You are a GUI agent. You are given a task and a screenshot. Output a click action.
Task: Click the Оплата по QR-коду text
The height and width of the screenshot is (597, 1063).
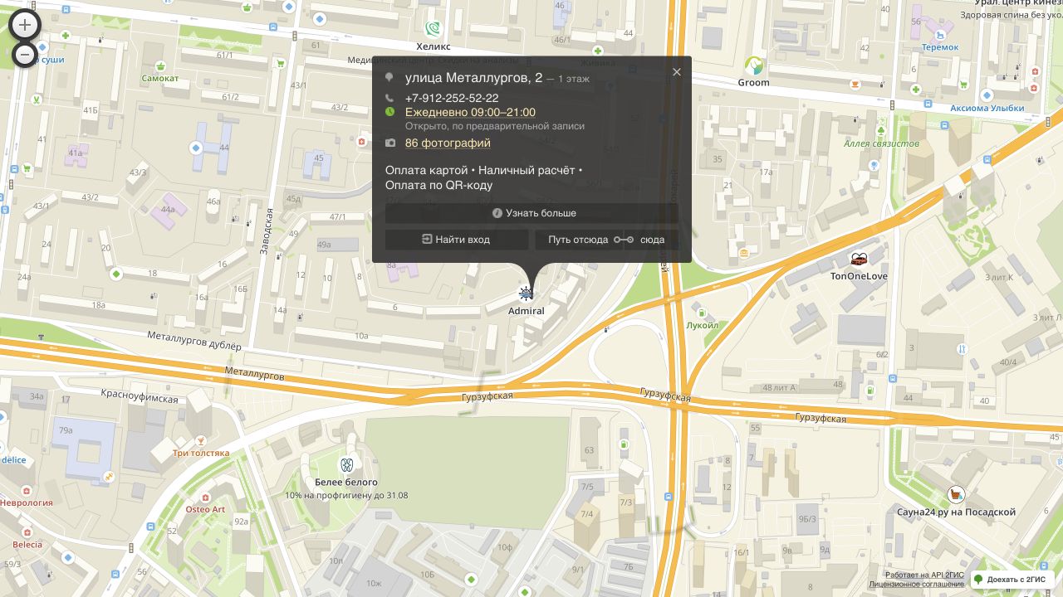pos(438,185)
